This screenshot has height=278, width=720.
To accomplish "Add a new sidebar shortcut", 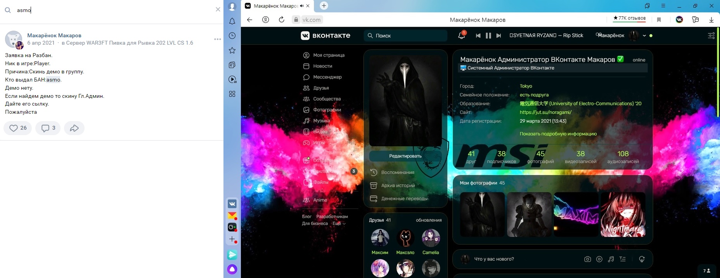I will pos(232,240).
